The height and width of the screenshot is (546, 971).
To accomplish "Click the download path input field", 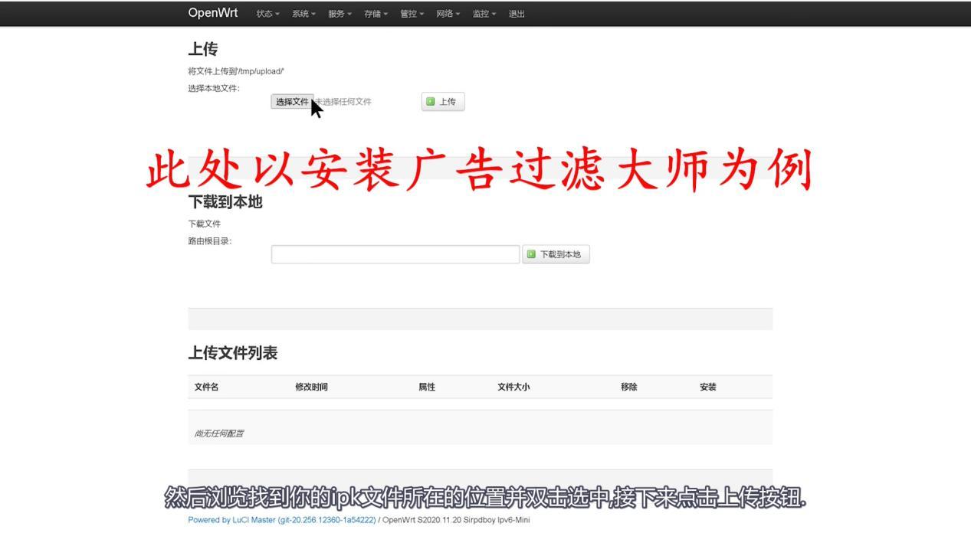I will click(395, 253).
